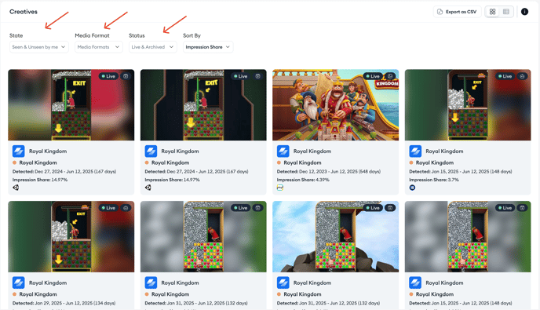Select the Royal Kingdom title on the 4.39% card
Image resolution: width=540 pixels, height=310 pixels.
click(312, 151)
